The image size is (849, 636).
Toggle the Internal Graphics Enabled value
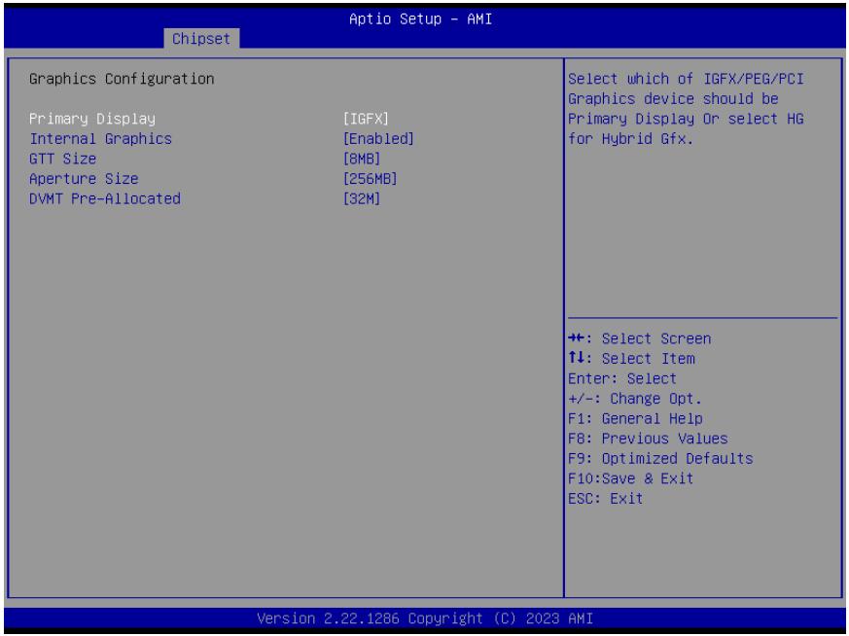pyautogui.click(x=378, y=138)
